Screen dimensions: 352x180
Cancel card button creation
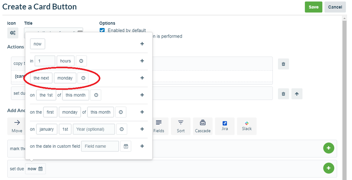tap(335, 7)
